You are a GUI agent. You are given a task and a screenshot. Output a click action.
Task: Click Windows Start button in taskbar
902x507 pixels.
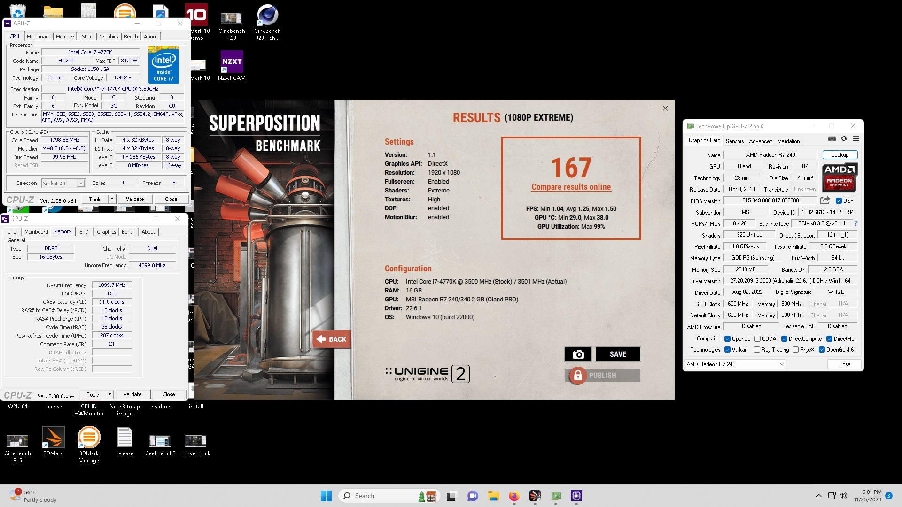[326, 496]
